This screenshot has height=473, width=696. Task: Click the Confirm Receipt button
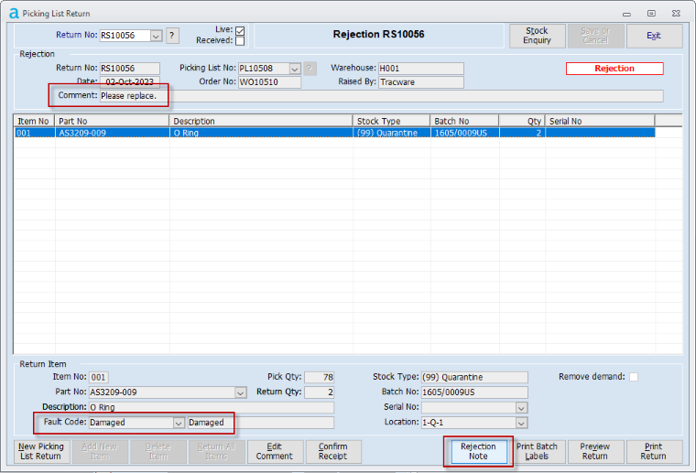coord(333,452)
